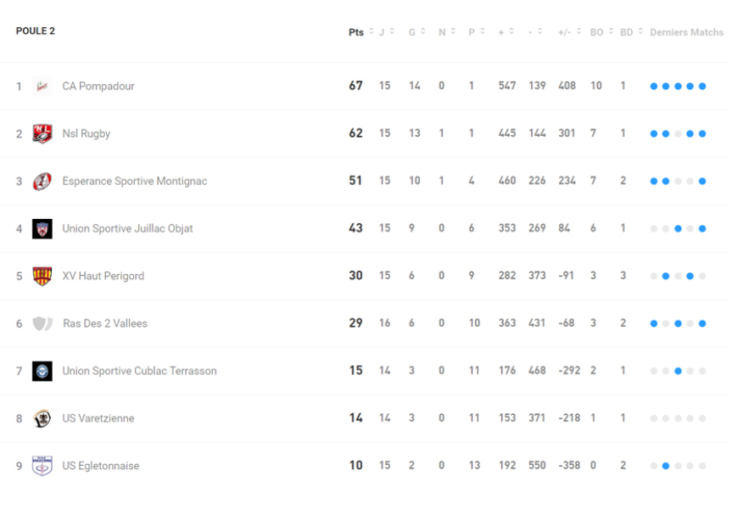Click CA Pompadour's most recent match dot
This screenshot has height=521, width=738.
coord(702,87)
